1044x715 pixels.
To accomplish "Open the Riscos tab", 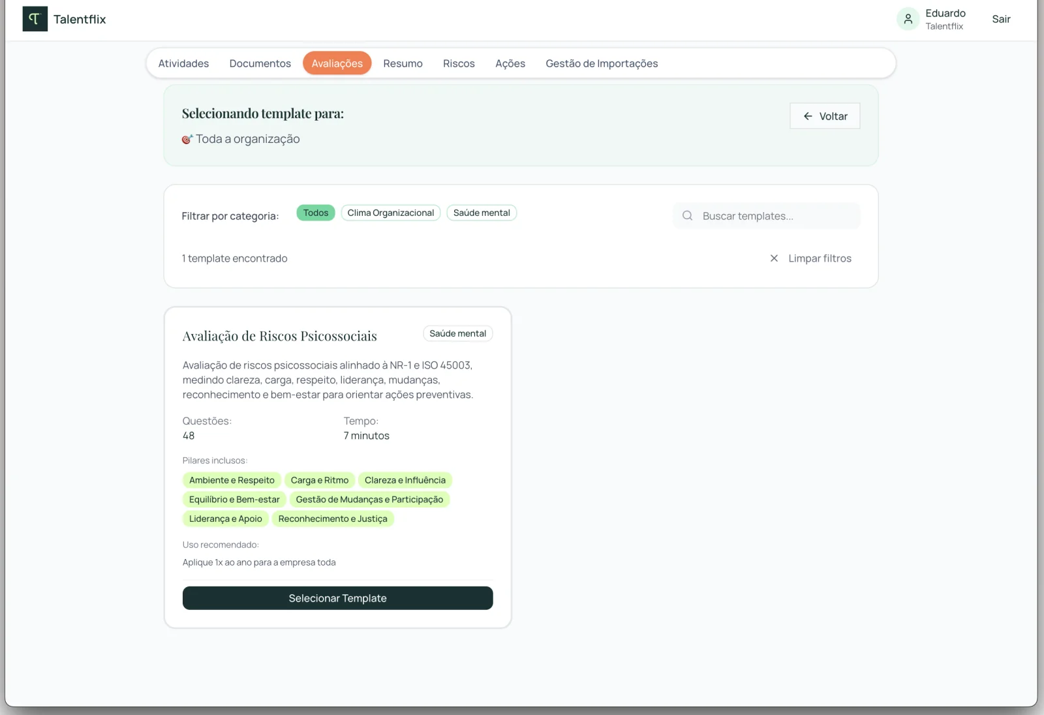I will 459,63.
